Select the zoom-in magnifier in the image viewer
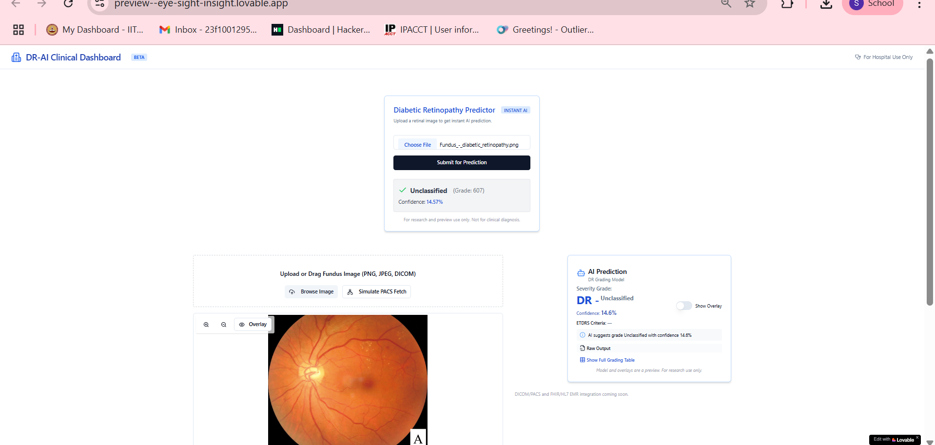This screenshot has height=445, width=935. click(206, 324)
